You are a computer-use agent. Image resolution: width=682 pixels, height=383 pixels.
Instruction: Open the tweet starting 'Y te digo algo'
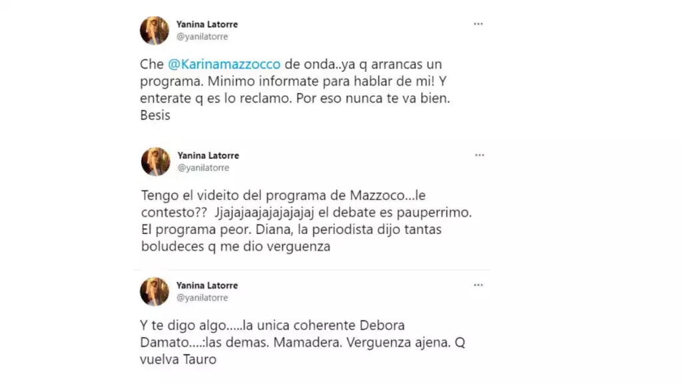(x=302, y=342)
